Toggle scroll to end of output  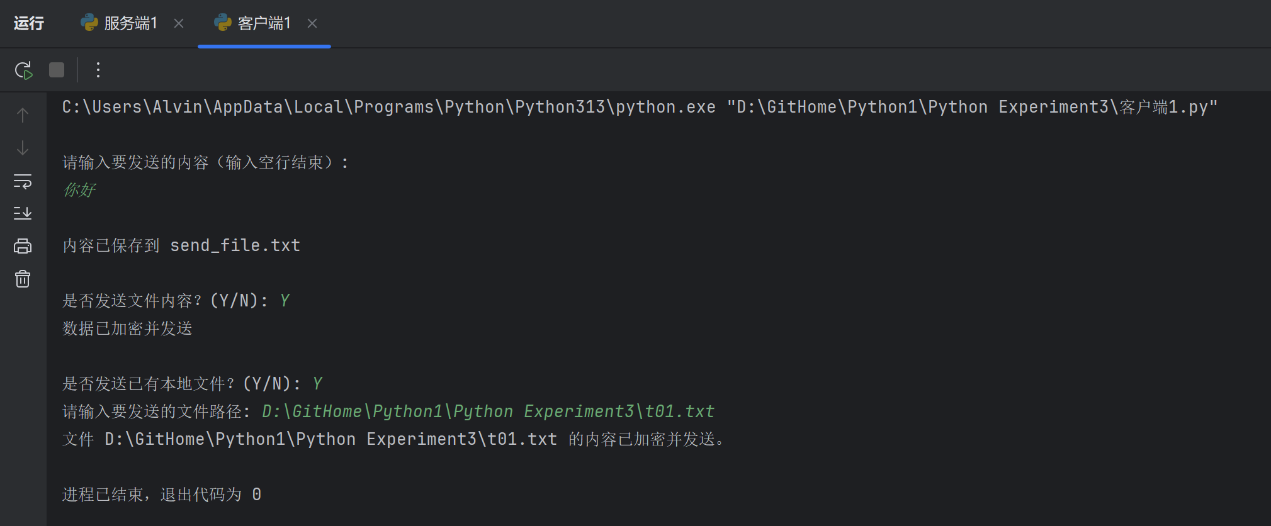(x=23, y=213)
